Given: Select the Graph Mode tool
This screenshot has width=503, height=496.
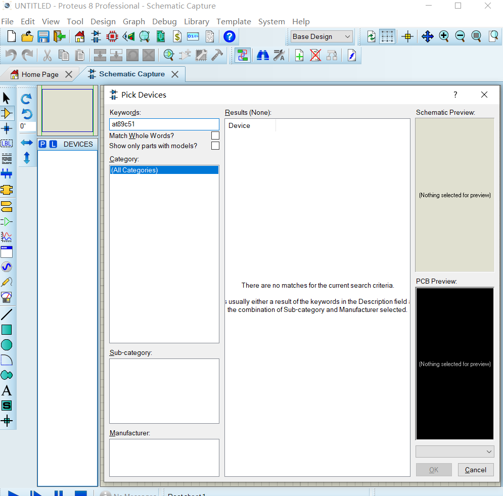Looking at the screenshot, I should pyautogui.click(x=7, y=237).
